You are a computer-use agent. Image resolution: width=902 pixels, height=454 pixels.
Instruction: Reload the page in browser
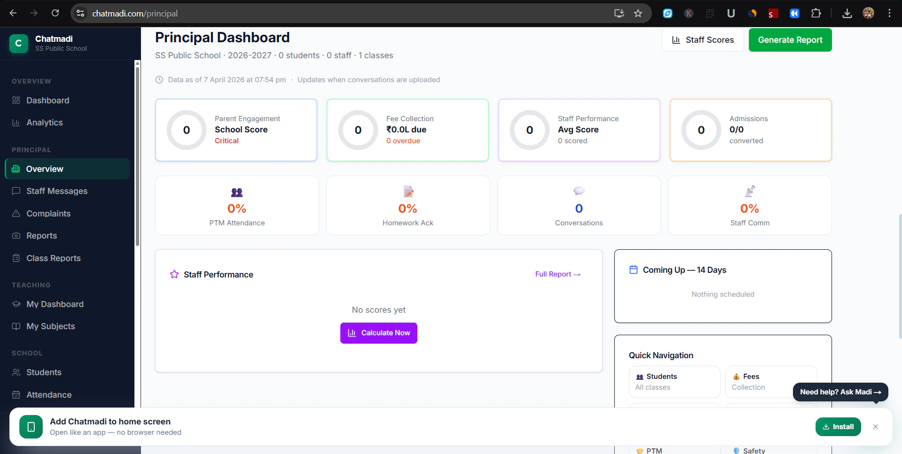click(x=55, y=13)
